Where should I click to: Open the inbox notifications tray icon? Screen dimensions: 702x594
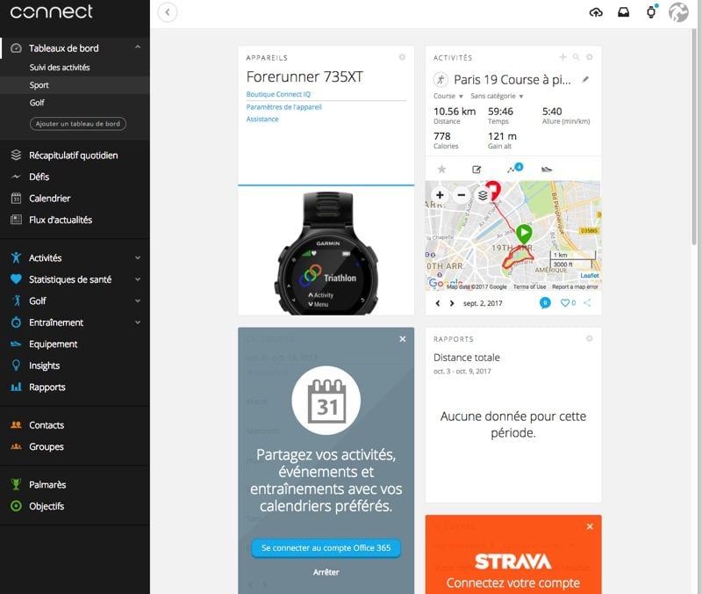click(623, 12)
